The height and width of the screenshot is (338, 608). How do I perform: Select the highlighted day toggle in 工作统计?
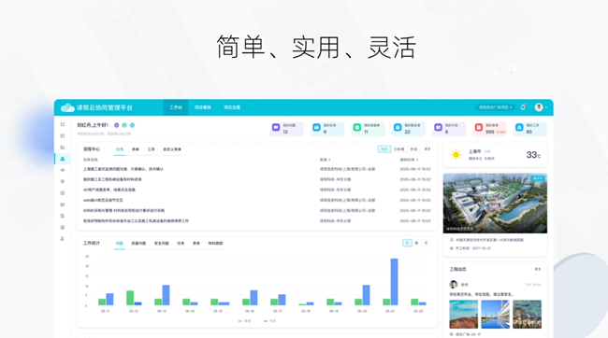(x=407, y=243)
